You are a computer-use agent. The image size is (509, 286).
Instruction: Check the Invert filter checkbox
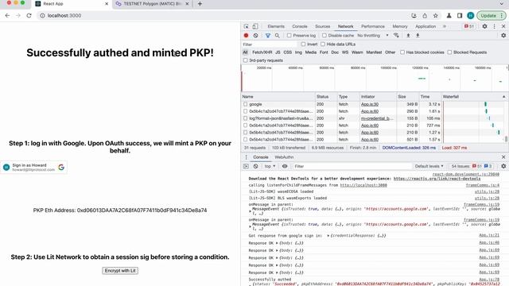[x=303, y=44]
